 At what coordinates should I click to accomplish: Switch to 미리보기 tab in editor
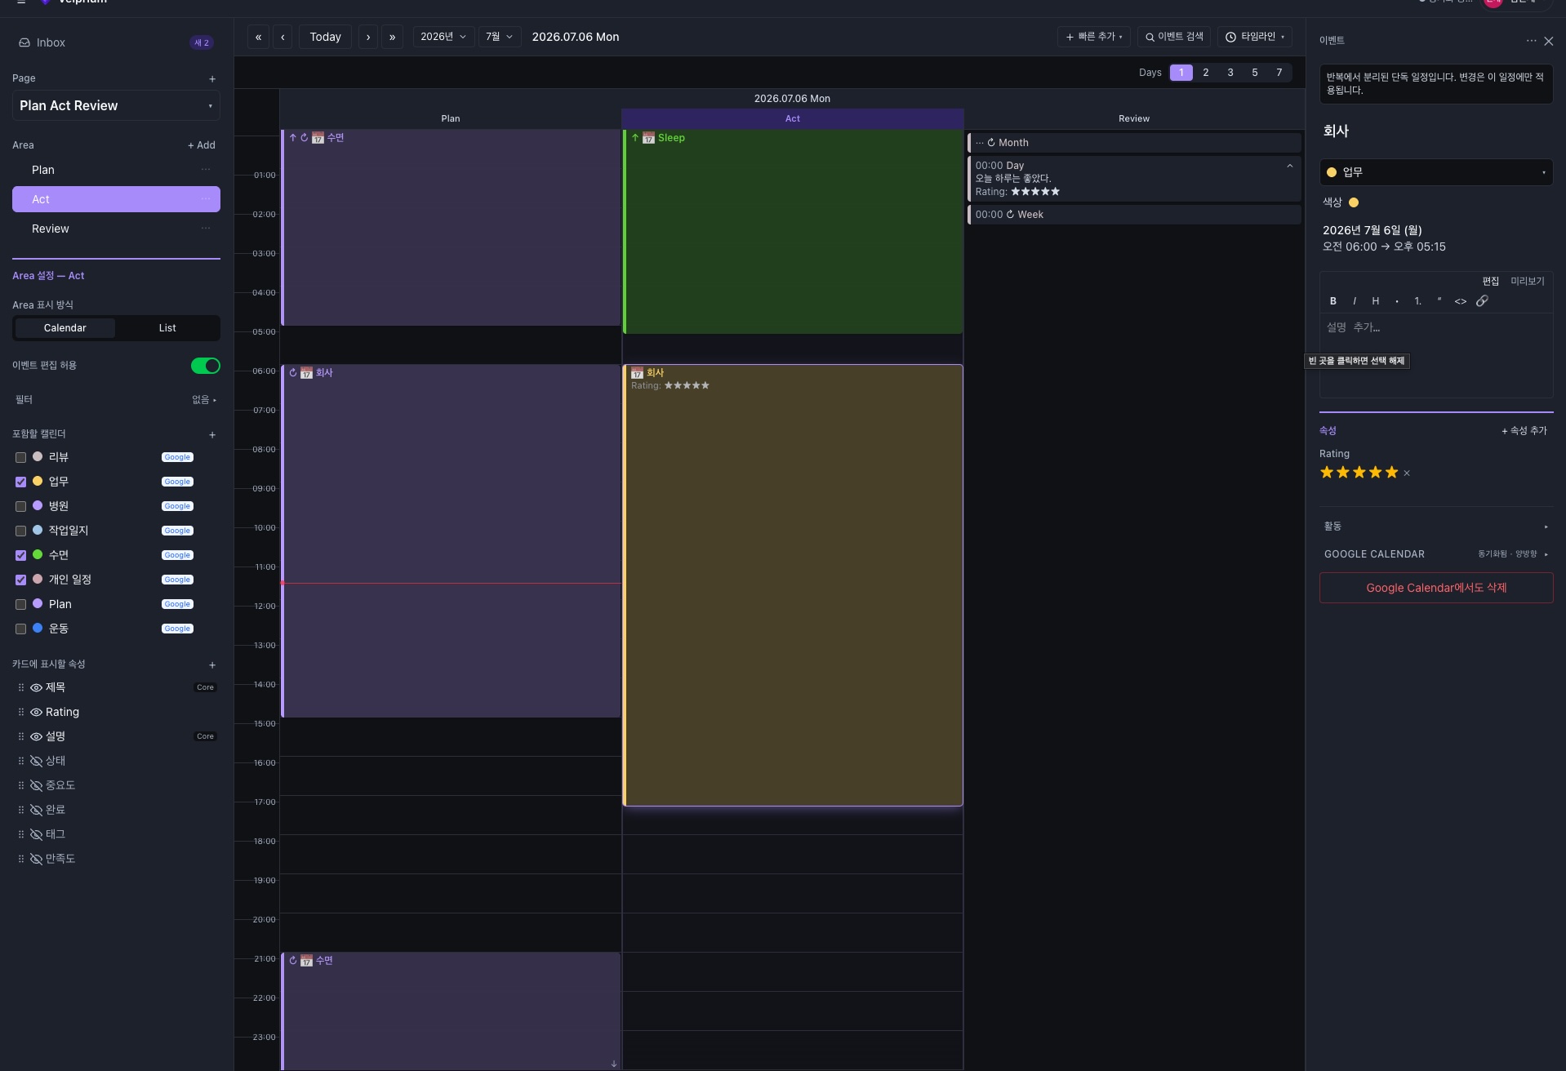(1527, 281)
